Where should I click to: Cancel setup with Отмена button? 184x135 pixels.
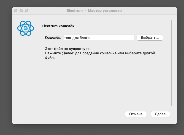click(x=136, y=114)
